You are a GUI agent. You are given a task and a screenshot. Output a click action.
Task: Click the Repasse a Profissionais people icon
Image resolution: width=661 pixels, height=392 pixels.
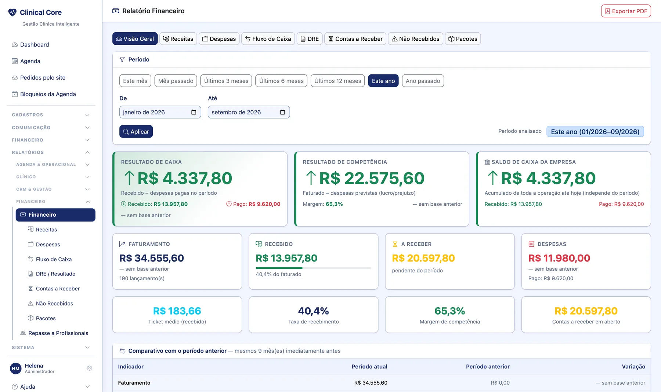23,333
